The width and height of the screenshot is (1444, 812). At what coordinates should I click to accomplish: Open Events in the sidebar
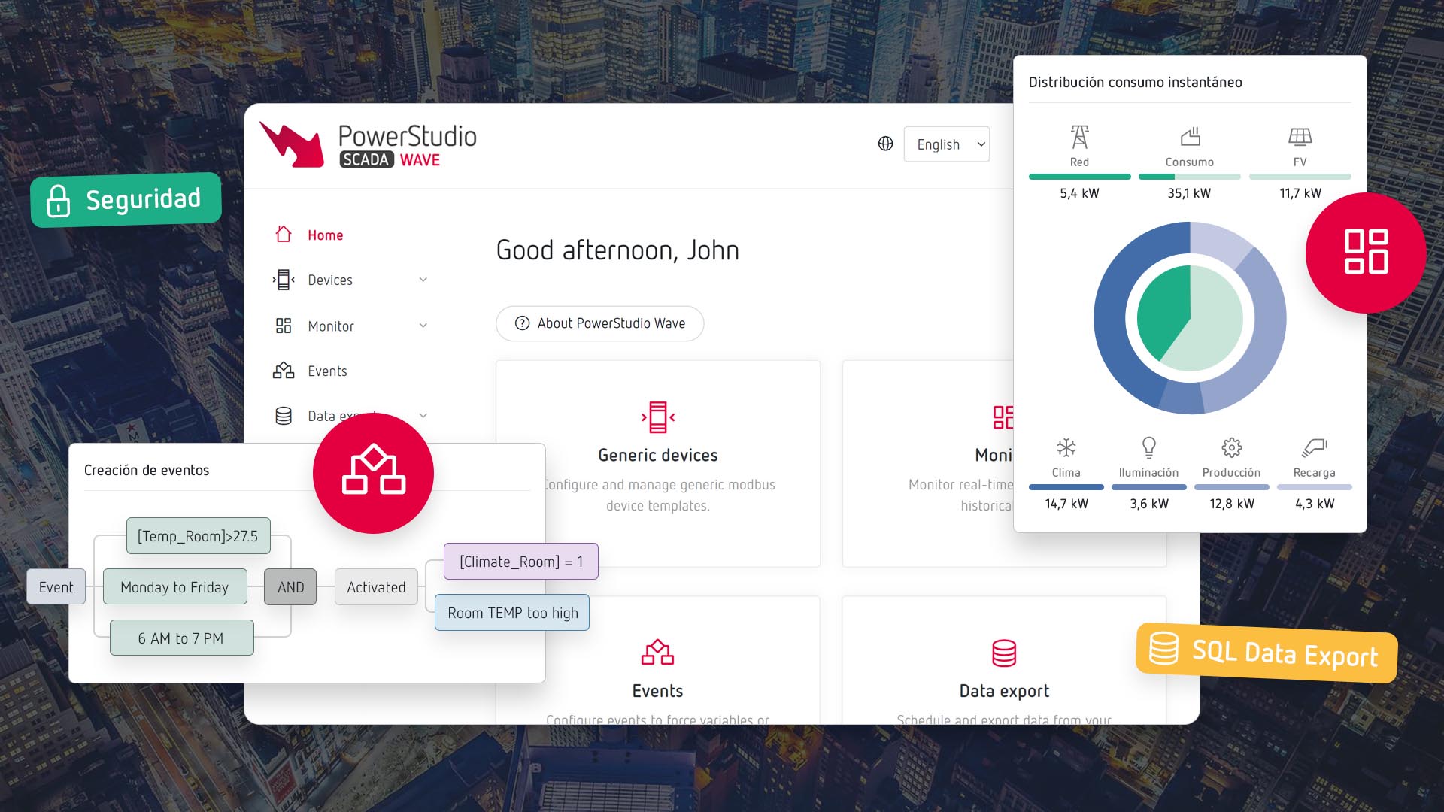[326, 371]
